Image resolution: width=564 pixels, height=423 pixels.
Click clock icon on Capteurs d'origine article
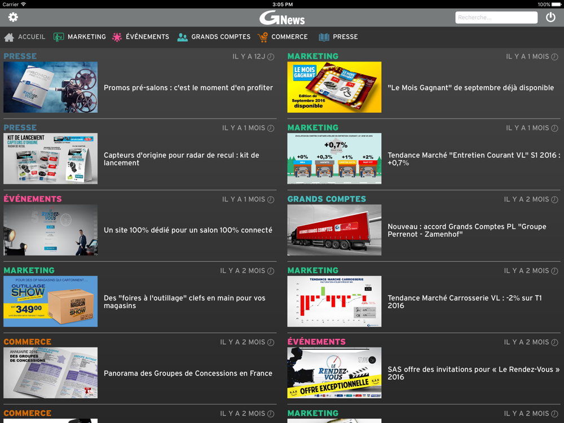(271, 128)
